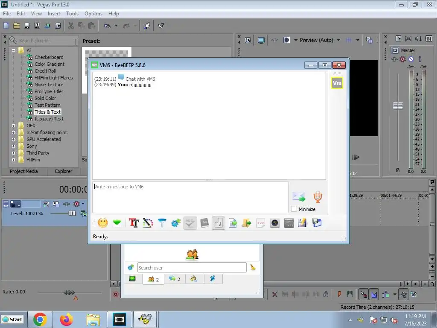Toggle the return key sends message button
This screenshot has height=328, width=437.
[218, 223]
